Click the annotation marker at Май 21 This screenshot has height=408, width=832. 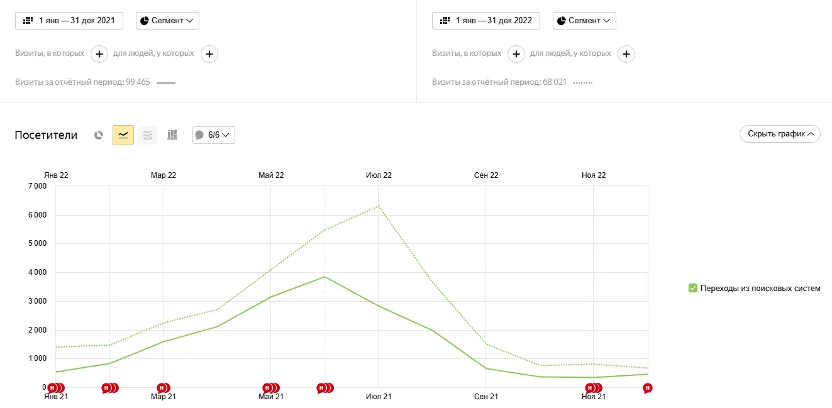(269, 388)
